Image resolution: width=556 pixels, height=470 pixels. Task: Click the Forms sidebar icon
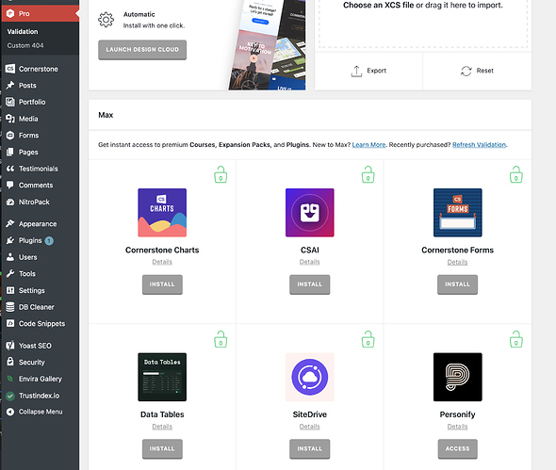click(x=10, y=136)
